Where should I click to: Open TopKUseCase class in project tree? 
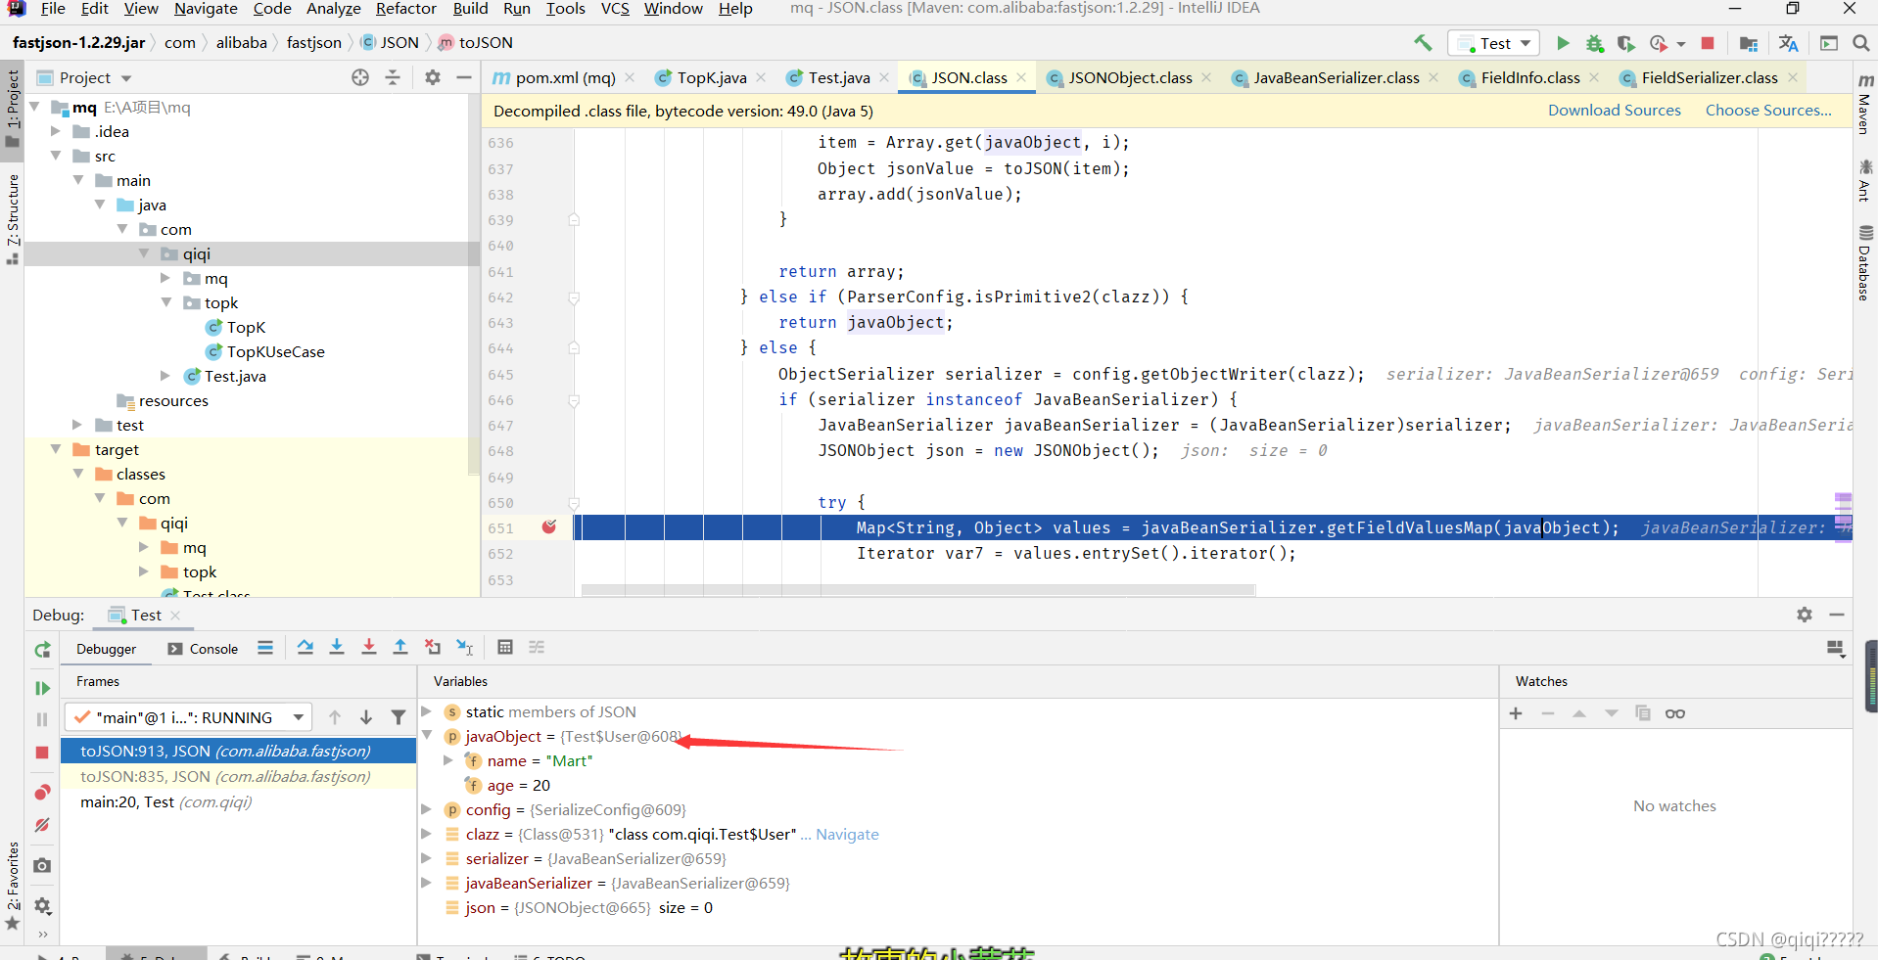[x=275, y=351]
